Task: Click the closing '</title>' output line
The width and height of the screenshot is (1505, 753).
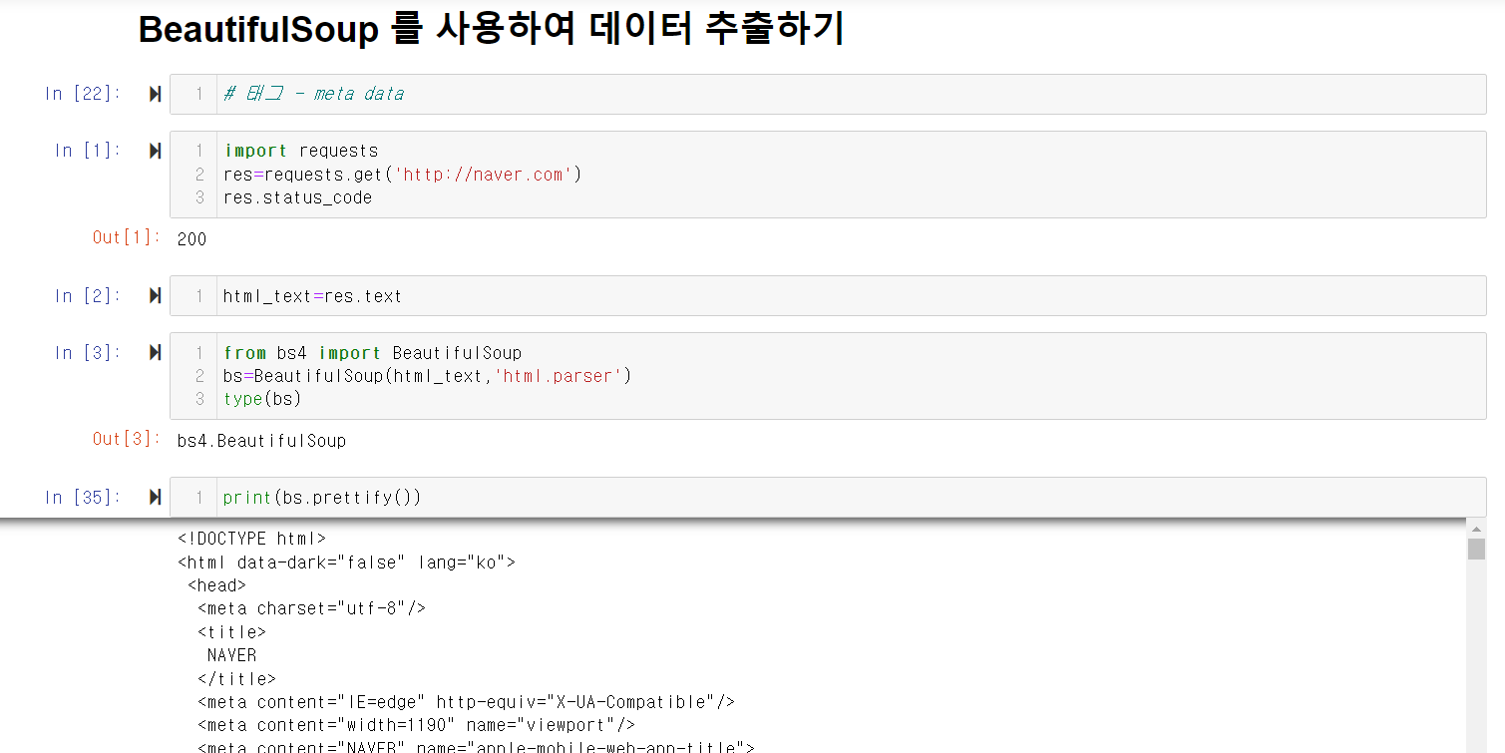Action: (x=236, y=679)
